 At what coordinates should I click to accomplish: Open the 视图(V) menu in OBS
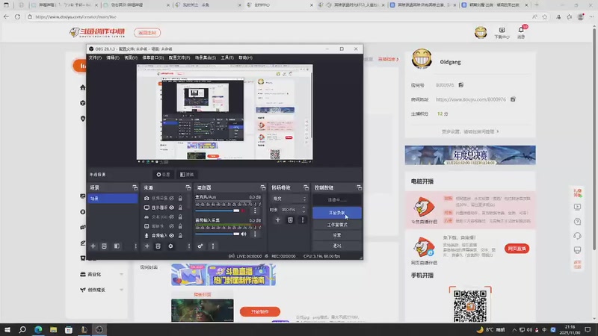coord(130,58)
